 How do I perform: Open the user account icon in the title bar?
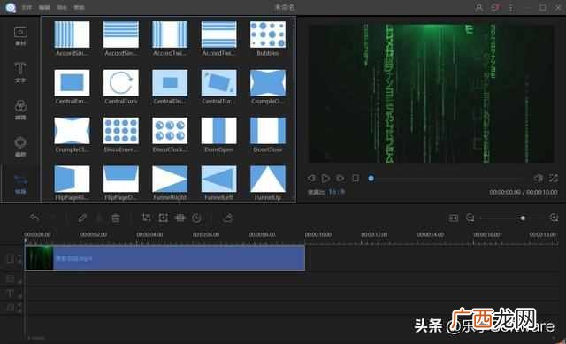pos(479,8)
